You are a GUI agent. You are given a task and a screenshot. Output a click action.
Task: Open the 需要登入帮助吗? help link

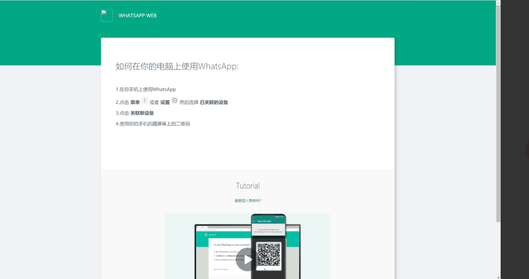[247, 201]
